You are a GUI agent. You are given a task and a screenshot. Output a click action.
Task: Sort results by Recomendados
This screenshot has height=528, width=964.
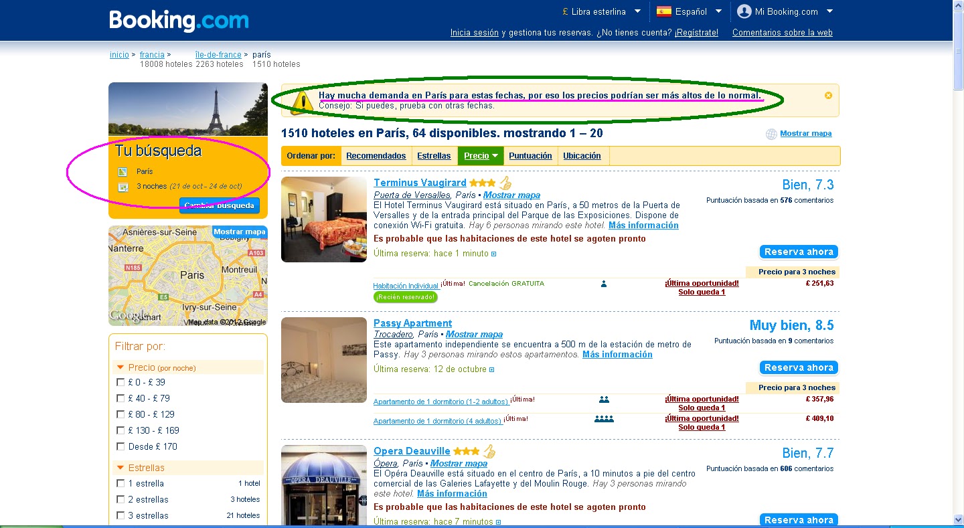(x=376, y=156)
